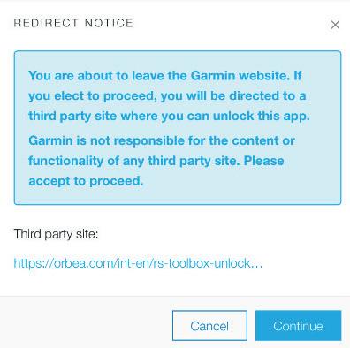Select the REDIRECT NOTICE heading text
Image resolution: width=350 pixels, height=348 pixels.
pyautogui.click(x=73, y=23)
